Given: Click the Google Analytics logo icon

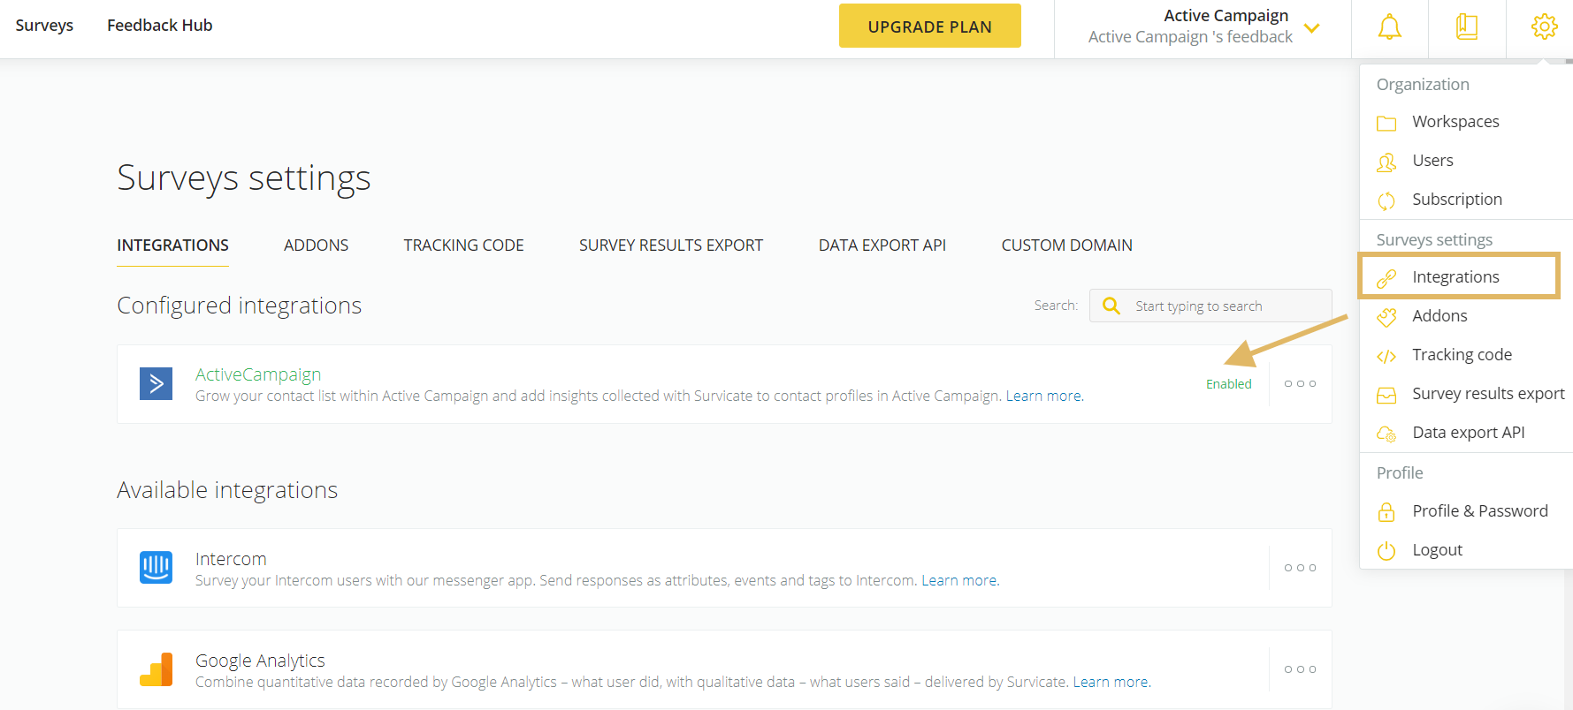Looking at the screenshot, I should [157, 669].
